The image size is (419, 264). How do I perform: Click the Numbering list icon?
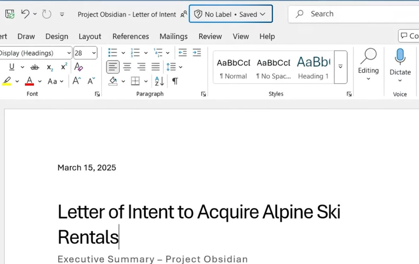135,53
